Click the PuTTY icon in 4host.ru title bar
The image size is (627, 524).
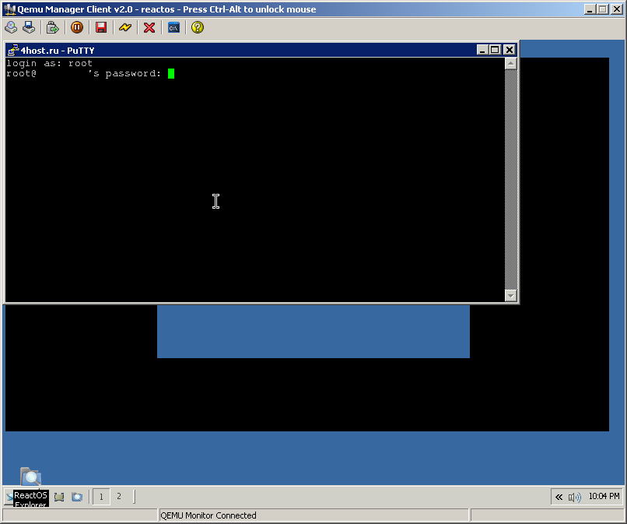pyautogui.click(x=13, y=50)
